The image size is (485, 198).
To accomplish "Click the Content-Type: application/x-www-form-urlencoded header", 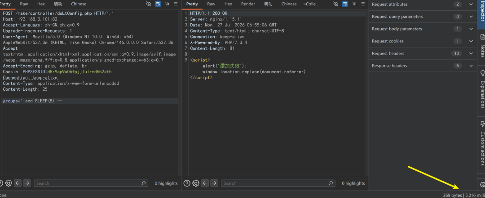I will 61,84.
